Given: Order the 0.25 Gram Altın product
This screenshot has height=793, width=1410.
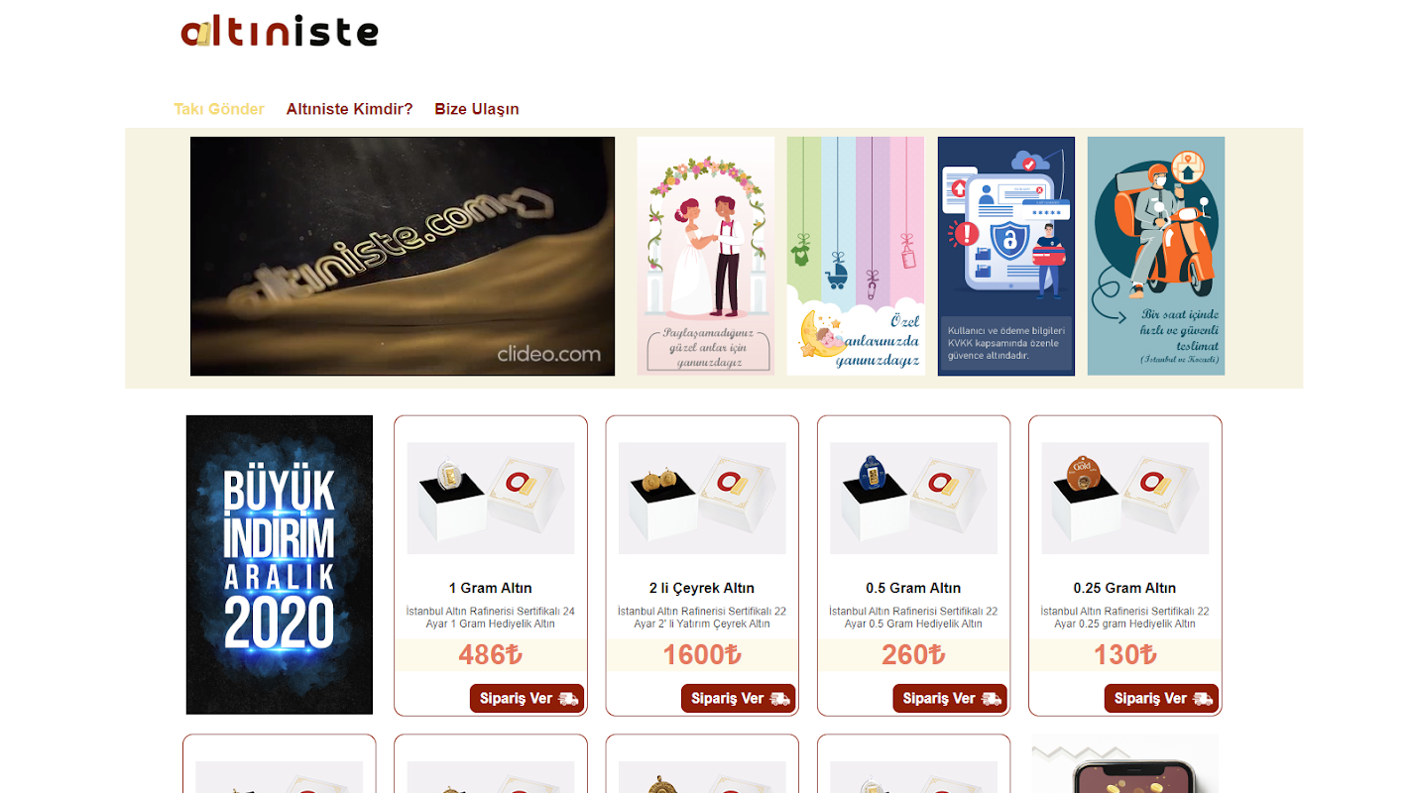Looking at the screenshot, I should 1161,698.
